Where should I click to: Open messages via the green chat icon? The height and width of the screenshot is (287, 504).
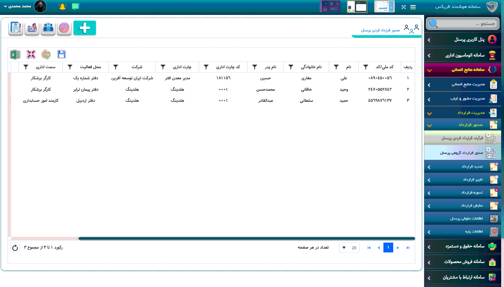(75, 7)
